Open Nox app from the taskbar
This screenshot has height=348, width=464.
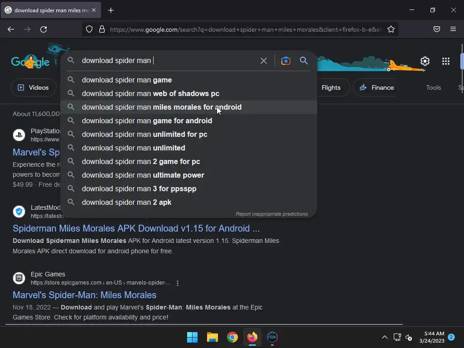click(x=272, y=337)
